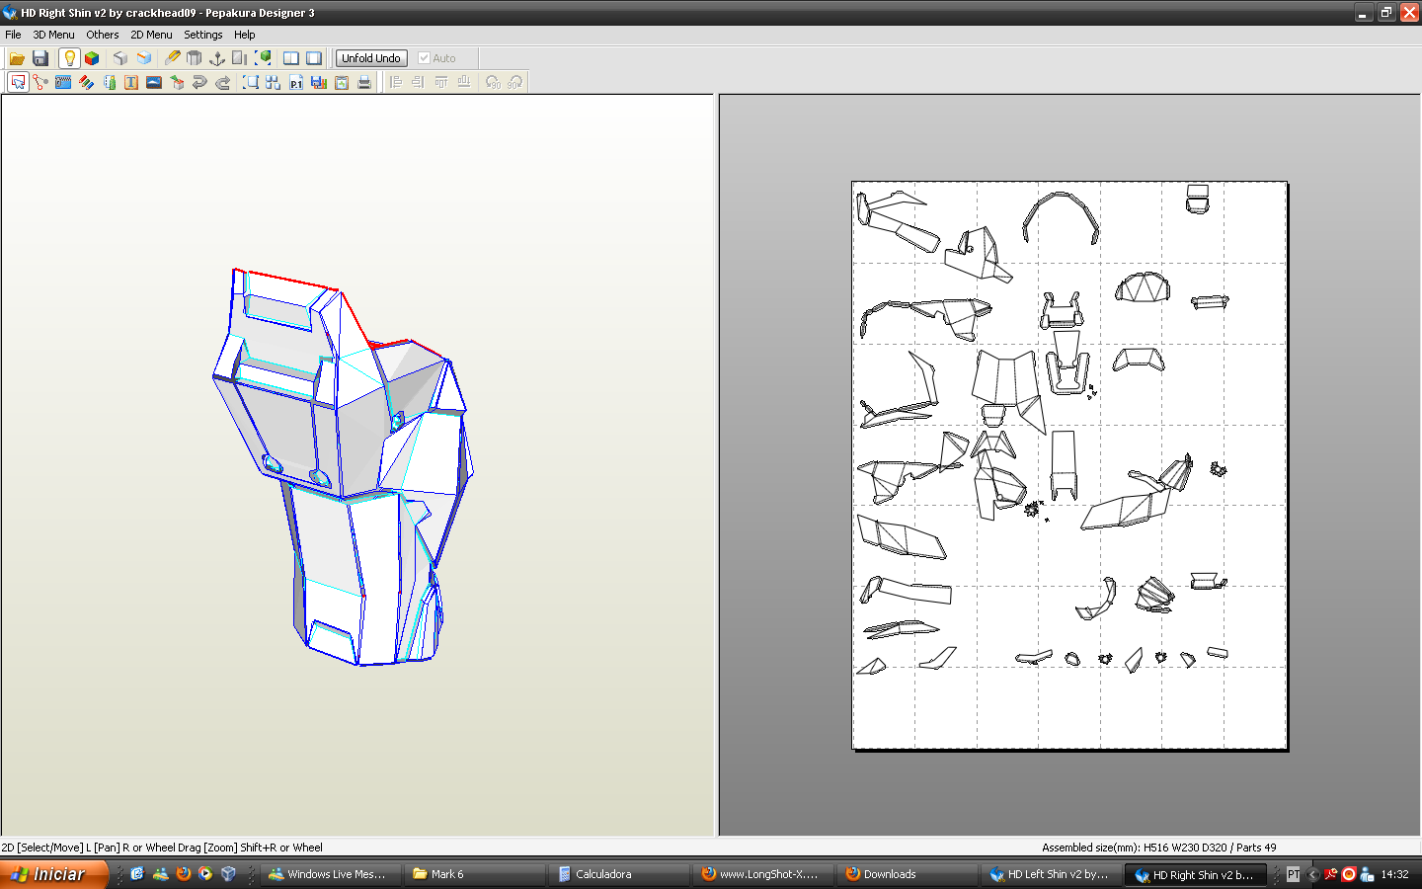Open the Others menu
This screenshot has width=1422, height=889.
click(x=103, y=35)
